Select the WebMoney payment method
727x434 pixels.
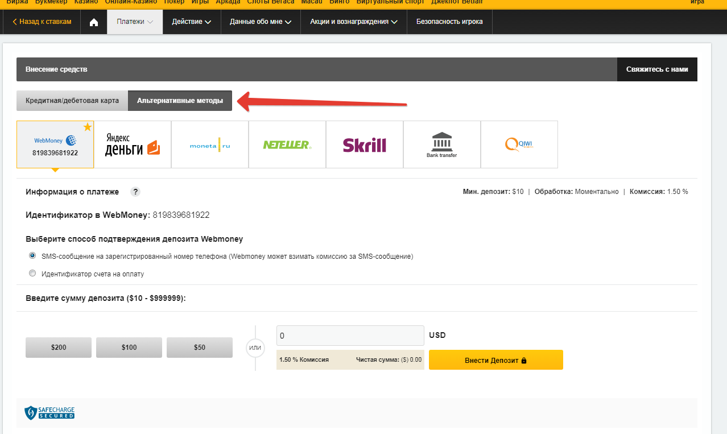[x=55, y=144]
